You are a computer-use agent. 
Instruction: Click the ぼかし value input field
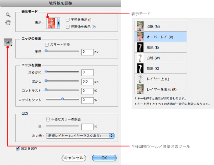[x=87, y=82]
